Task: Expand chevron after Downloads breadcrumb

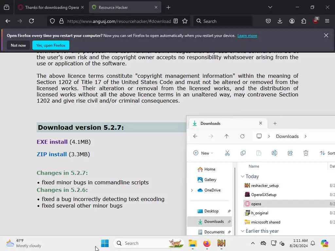Action: coord(306,136)
